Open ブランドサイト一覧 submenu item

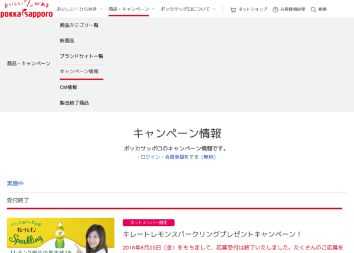pos(81,56)
